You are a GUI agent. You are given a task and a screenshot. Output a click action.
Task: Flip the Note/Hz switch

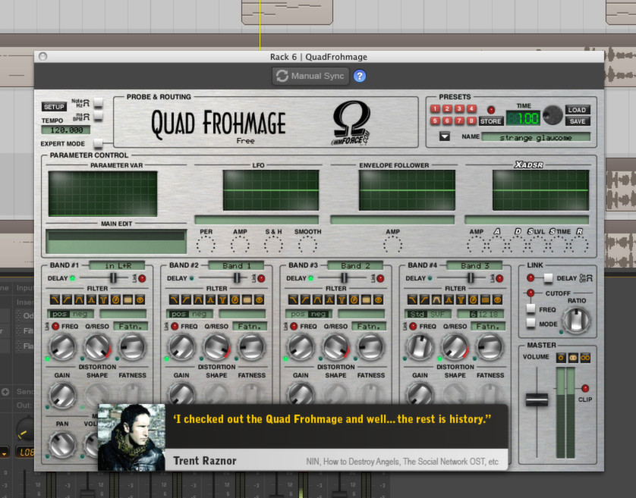tap(98, 103)
